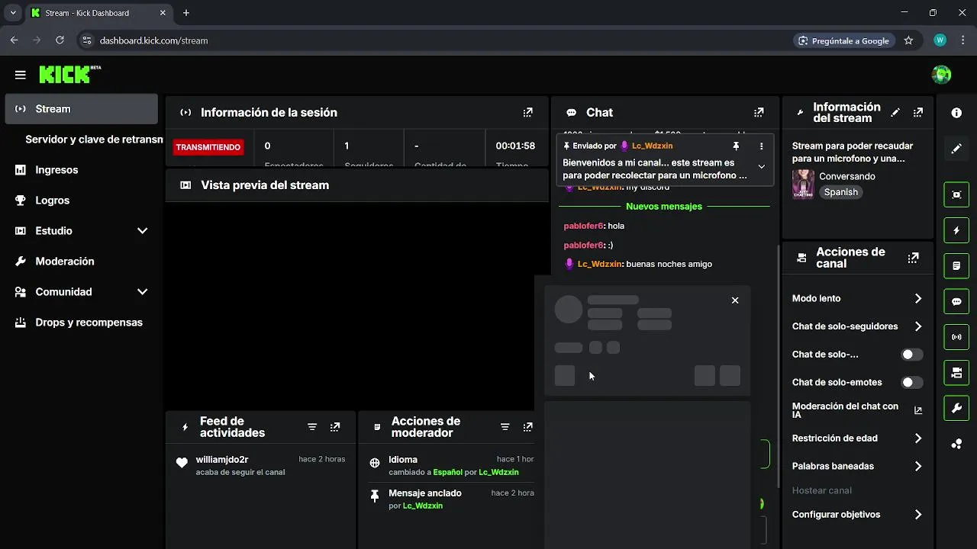Toggle the chat widget in the right sidebar
Screen dimensions: 977x549
[956, 301]
